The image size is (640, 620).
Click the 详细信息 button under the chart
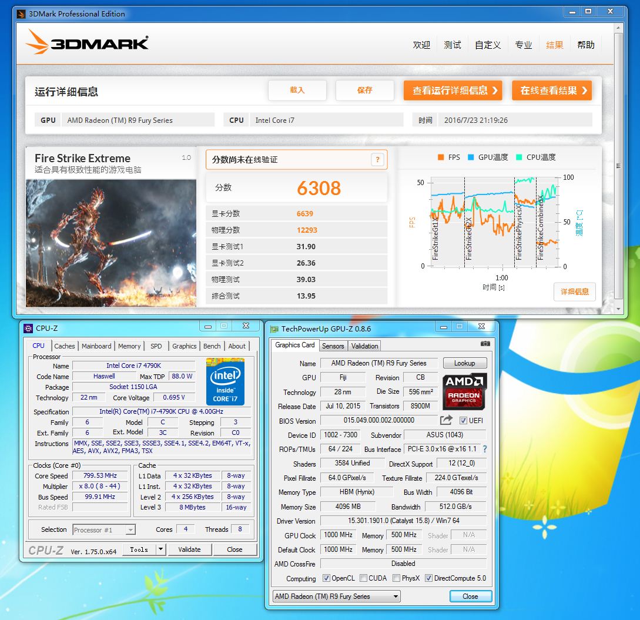[575, 291]
